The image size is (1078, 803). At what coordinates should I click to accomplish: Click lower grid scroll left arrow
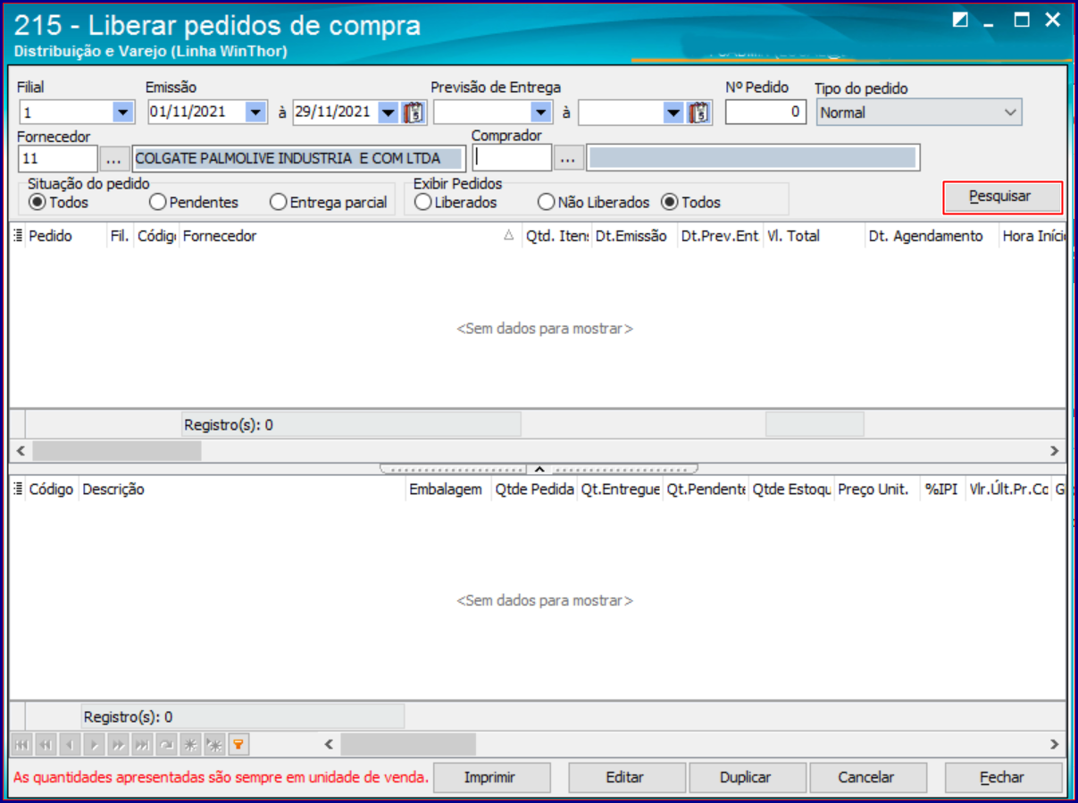coord(329,743)
